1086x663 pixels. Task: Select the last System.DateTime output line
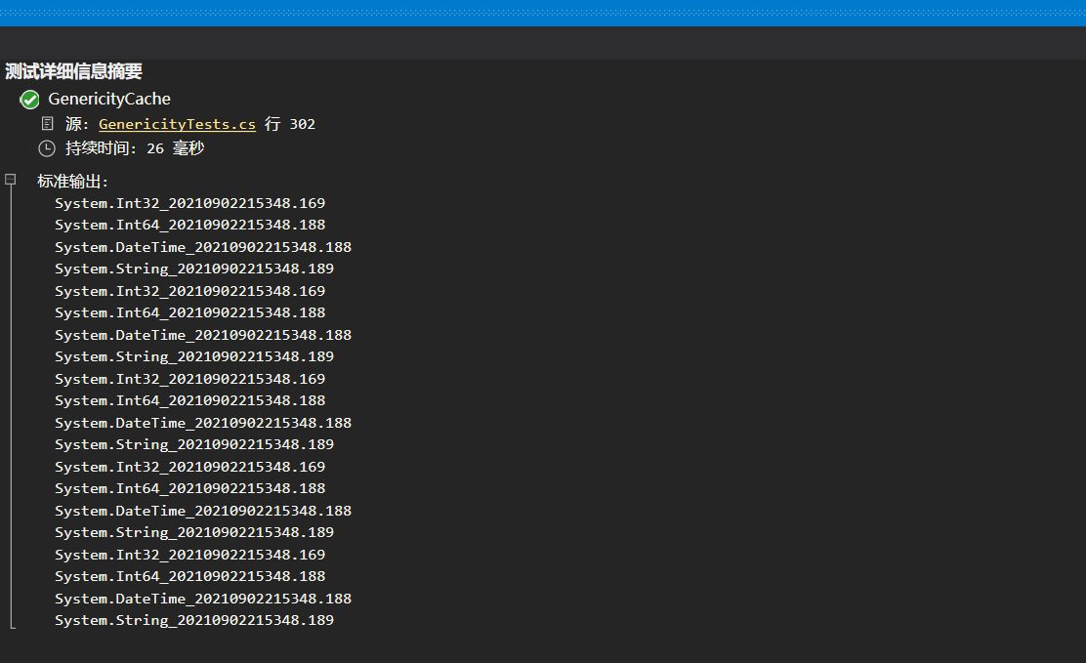click(202, 599)
